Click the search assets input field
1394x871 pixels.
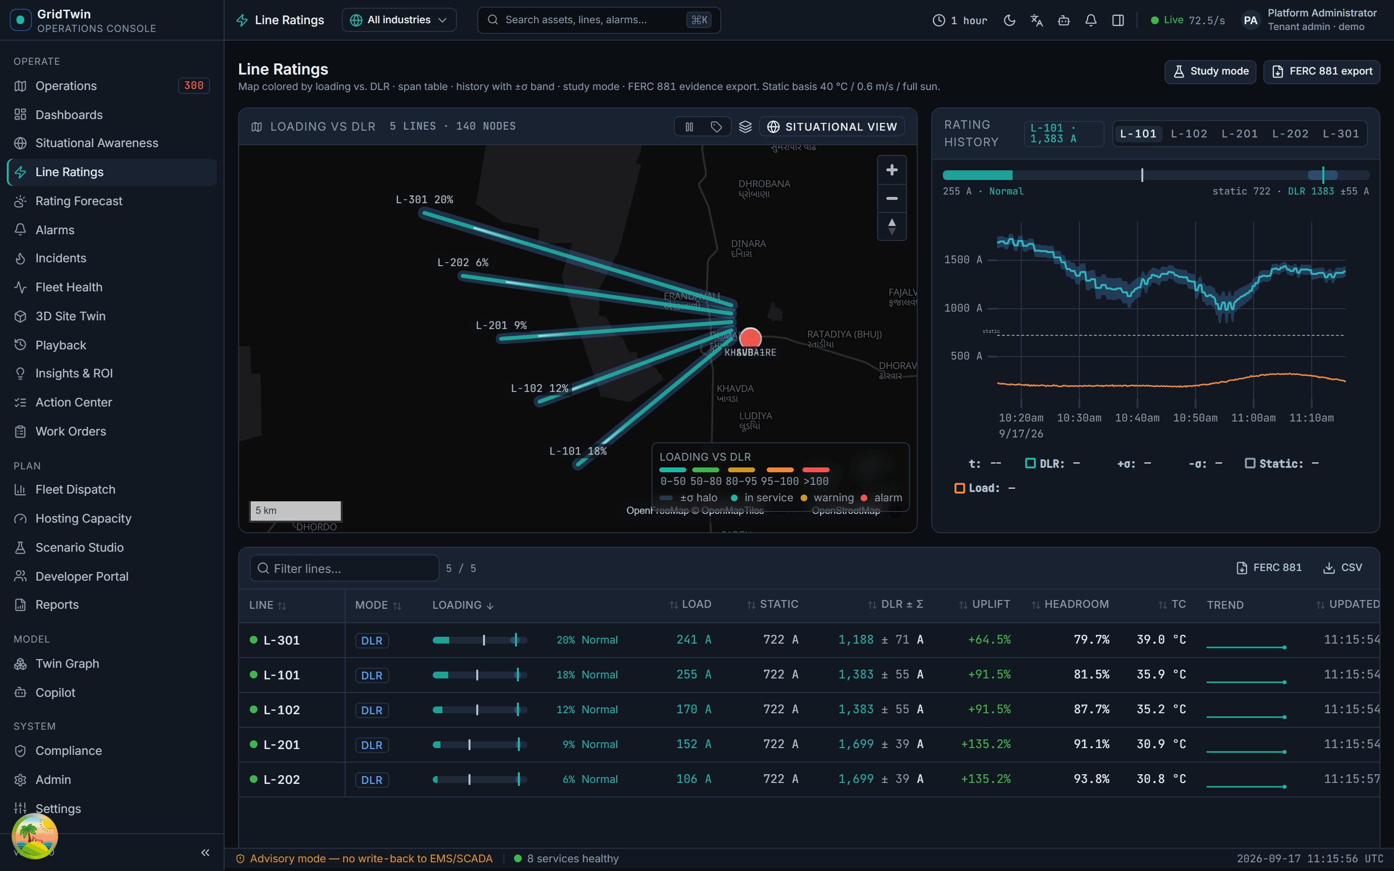[598, 20]
